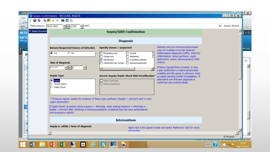Click the Performed on time spinner
The height and width of the screenshot is (152, 270).
coord(82,26)
